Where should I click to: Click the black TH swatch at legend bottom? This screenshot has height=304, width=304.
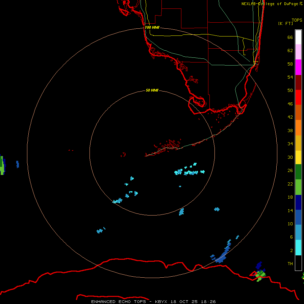click(x=298, y=263)
